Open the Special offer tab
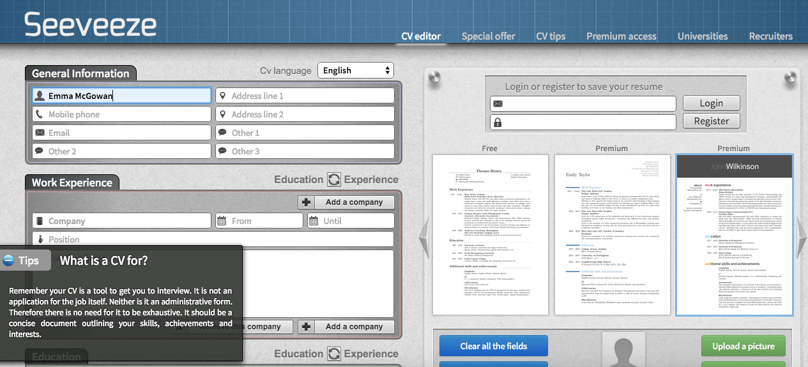The height and width of the screenshot is (367, 808). [x=488, y=36]
